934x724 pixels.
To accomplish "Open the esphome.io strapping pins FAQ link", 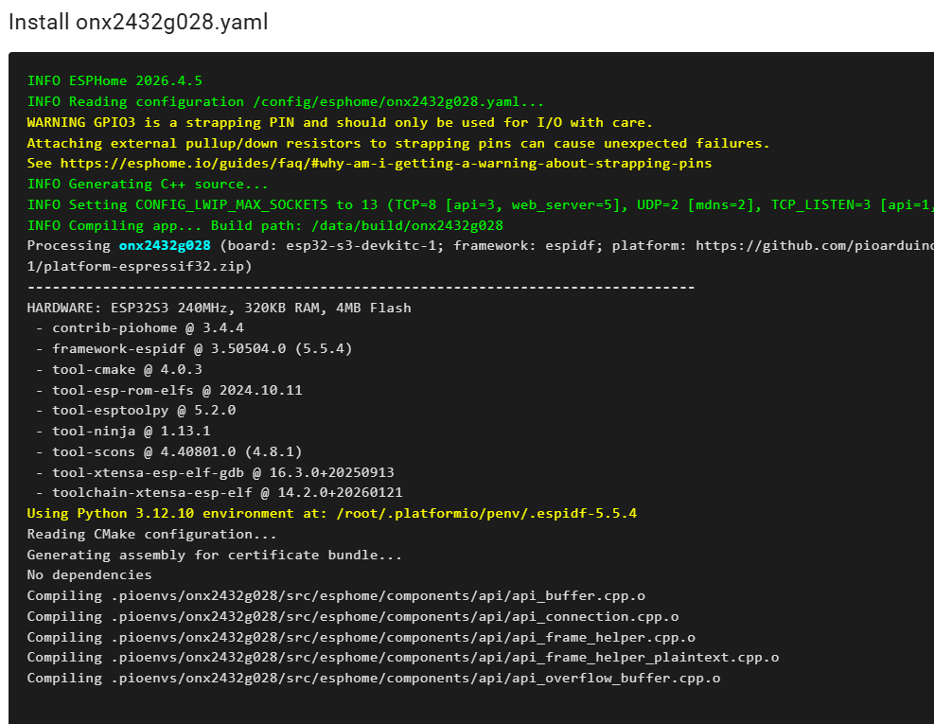I will [x=386, y=164].
